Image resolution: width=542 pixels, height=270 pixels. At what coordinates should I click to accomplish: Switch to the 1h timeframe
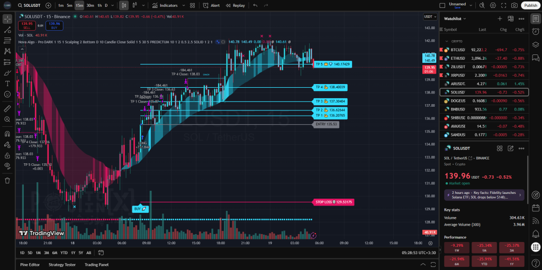coord(100,5)
